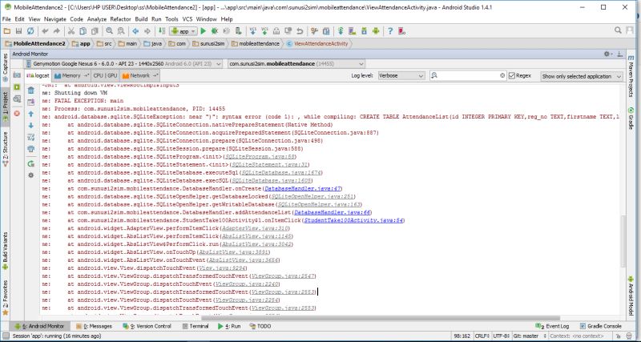Viewport: 641px width, 342px height.
Task: Click the Synchronize toolbar icon
Action: 30,31
